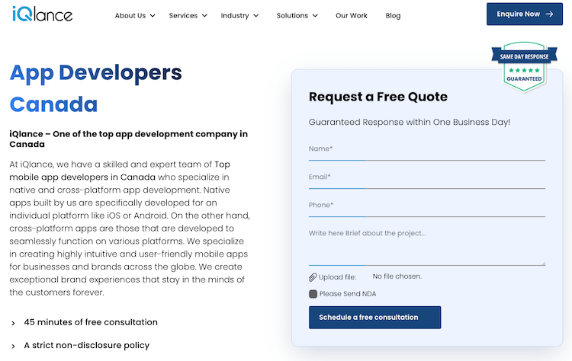Select the Phone input field
The image size is (572, 361).
click(x=426, y=206)
